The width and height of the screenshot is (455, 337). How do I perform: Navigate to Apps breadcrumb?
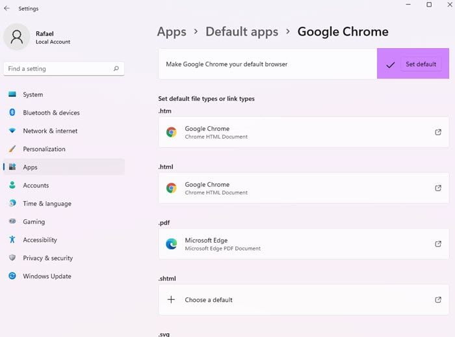click(x=172, y=32)
